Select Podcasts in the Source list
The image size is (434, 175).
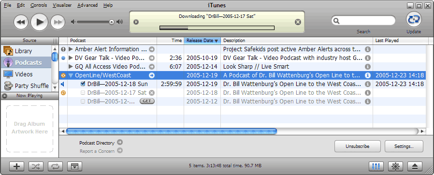(26, 62)
